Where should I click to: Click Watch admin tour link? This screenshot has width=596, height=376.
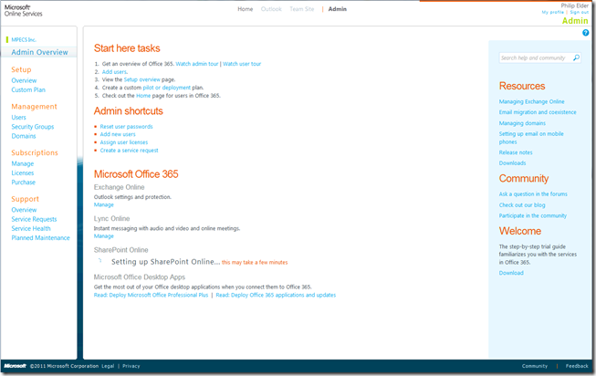[x=197, y=64]
